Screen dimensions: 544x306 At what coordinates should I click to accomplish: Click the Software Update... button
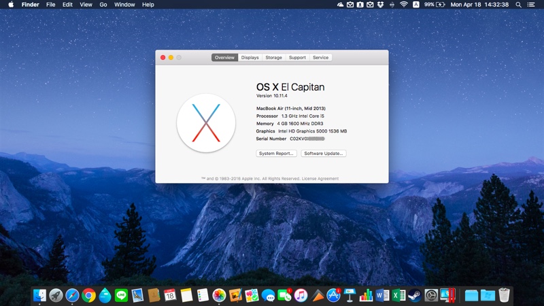pyautogui.click(x=324, y=154)
